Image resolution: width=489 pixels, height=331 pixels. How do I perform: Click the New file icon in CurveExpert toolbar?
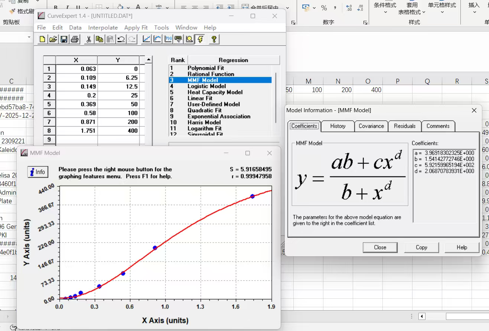[42, 39]
